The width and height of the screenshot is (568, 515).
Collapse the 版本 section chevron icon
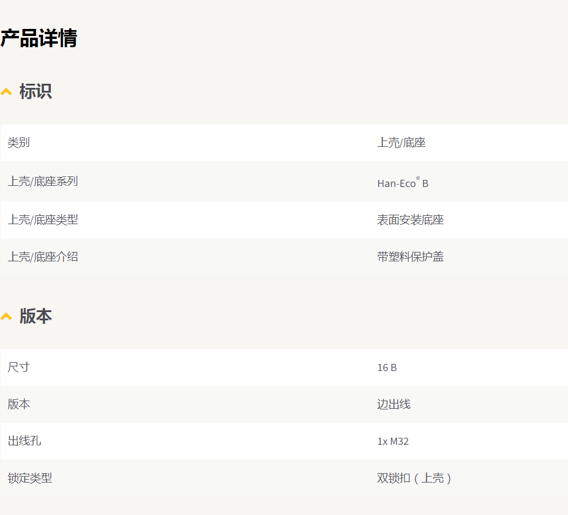click(6, 316)
